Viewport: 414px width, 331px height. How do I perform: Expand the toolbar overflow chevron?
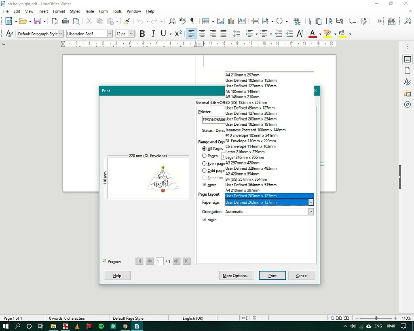(x=379, y=21)
